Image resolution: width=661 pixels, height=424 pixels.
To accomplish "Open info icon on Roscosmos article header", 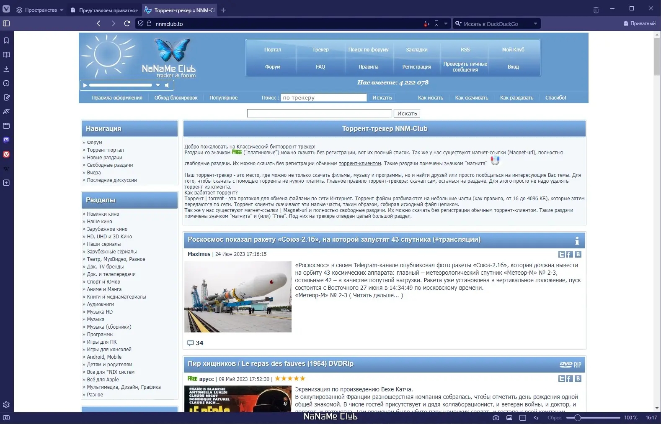I will pyautogui.click(x=577, y=240).
